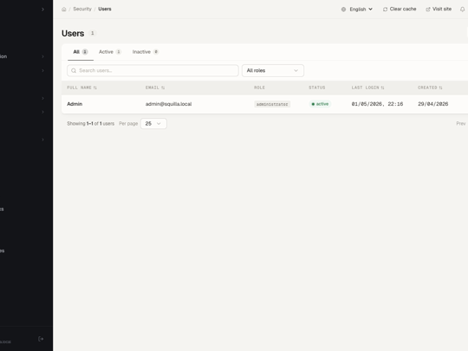Image resolution: width=468 pixels, height=351 pixels.
Task: Go to Security breadcrumb link
Action: point(82,9)
